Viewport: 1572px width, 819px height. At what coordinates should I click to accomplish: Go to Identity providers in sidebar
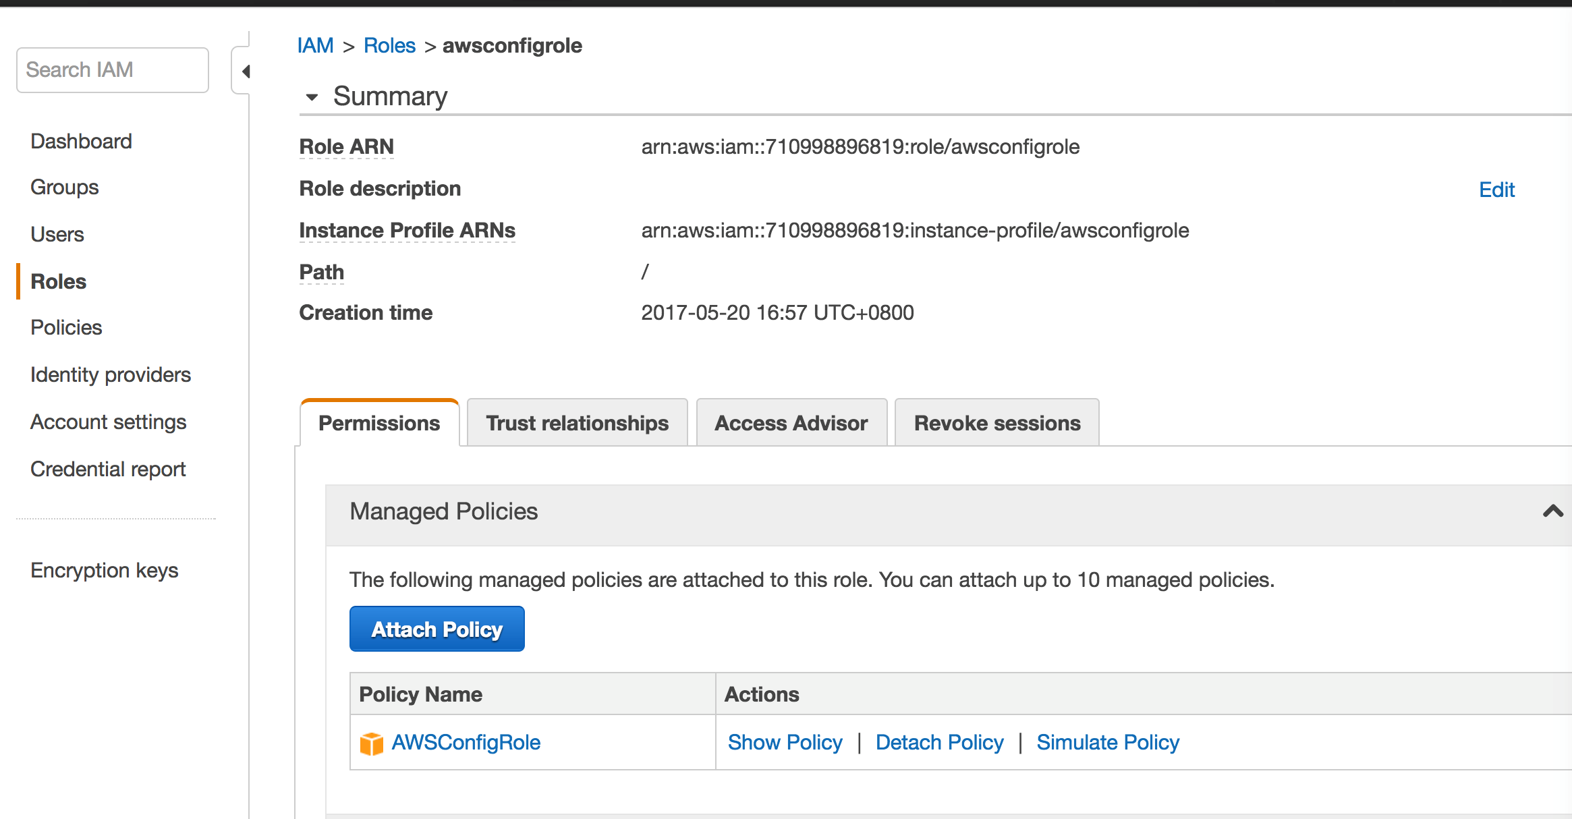click(x=111, y=374)
